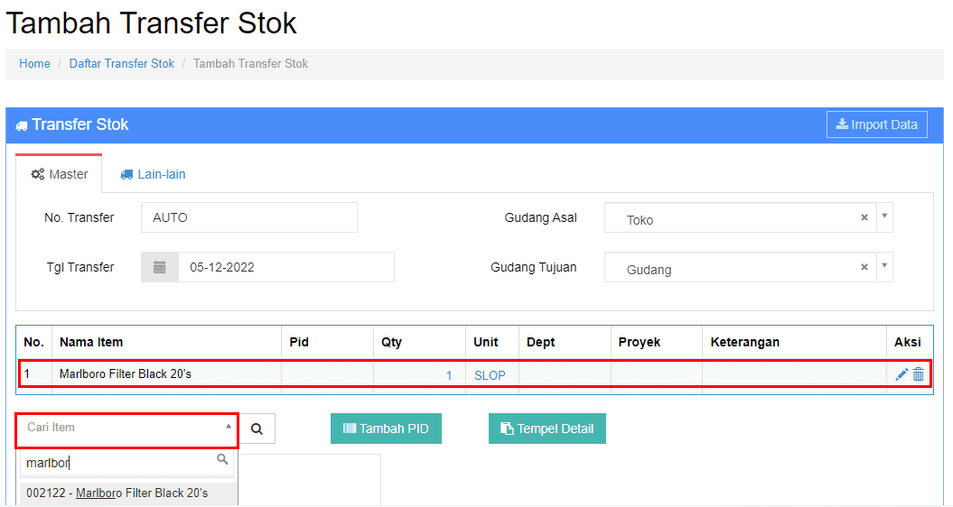The image size is (953, 507).
Task: Click the search icon inside item filter box
Action: click(222, 460)
